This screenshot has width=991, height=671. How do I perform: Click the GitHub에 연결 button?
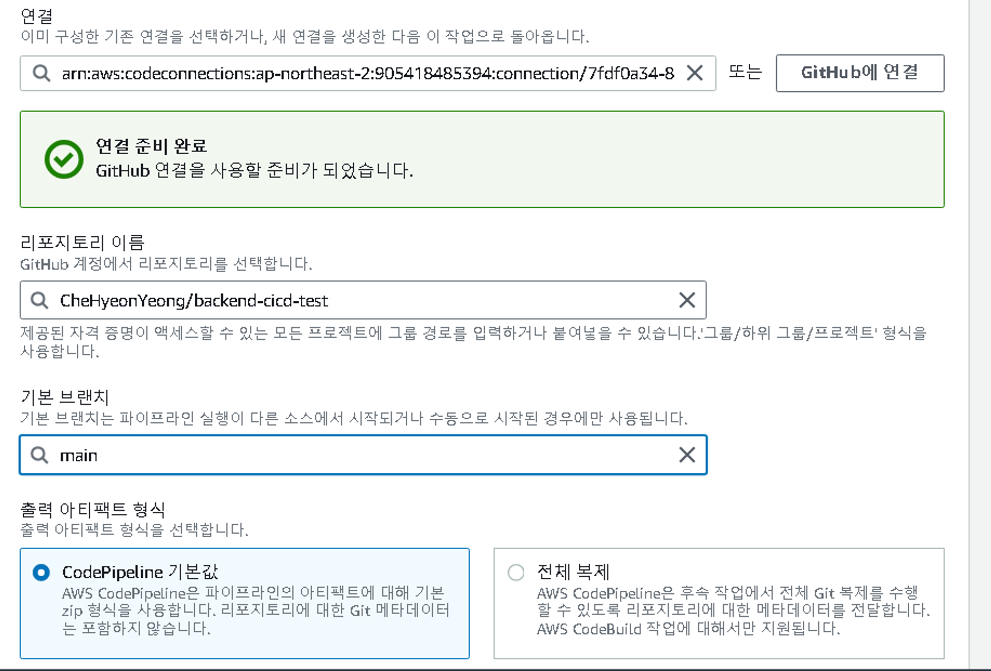pyautogui.click(x=860, y=73)
